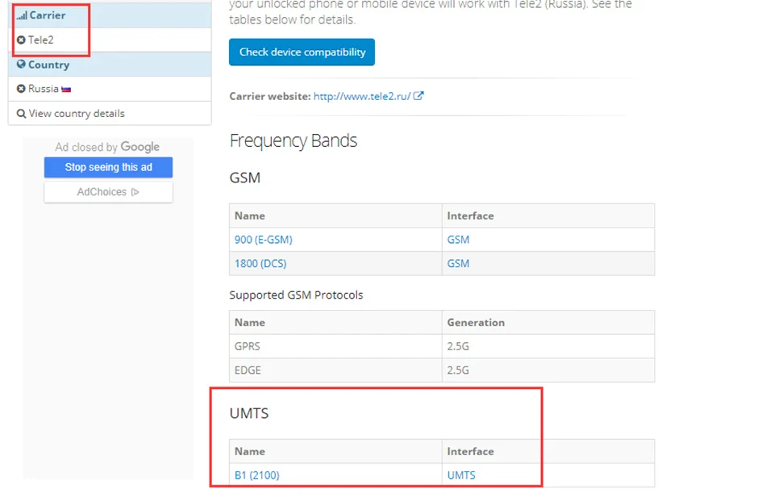Click GSM interface link in 1800 row
This screenshot has width=774, height=502.
point(458,263)
